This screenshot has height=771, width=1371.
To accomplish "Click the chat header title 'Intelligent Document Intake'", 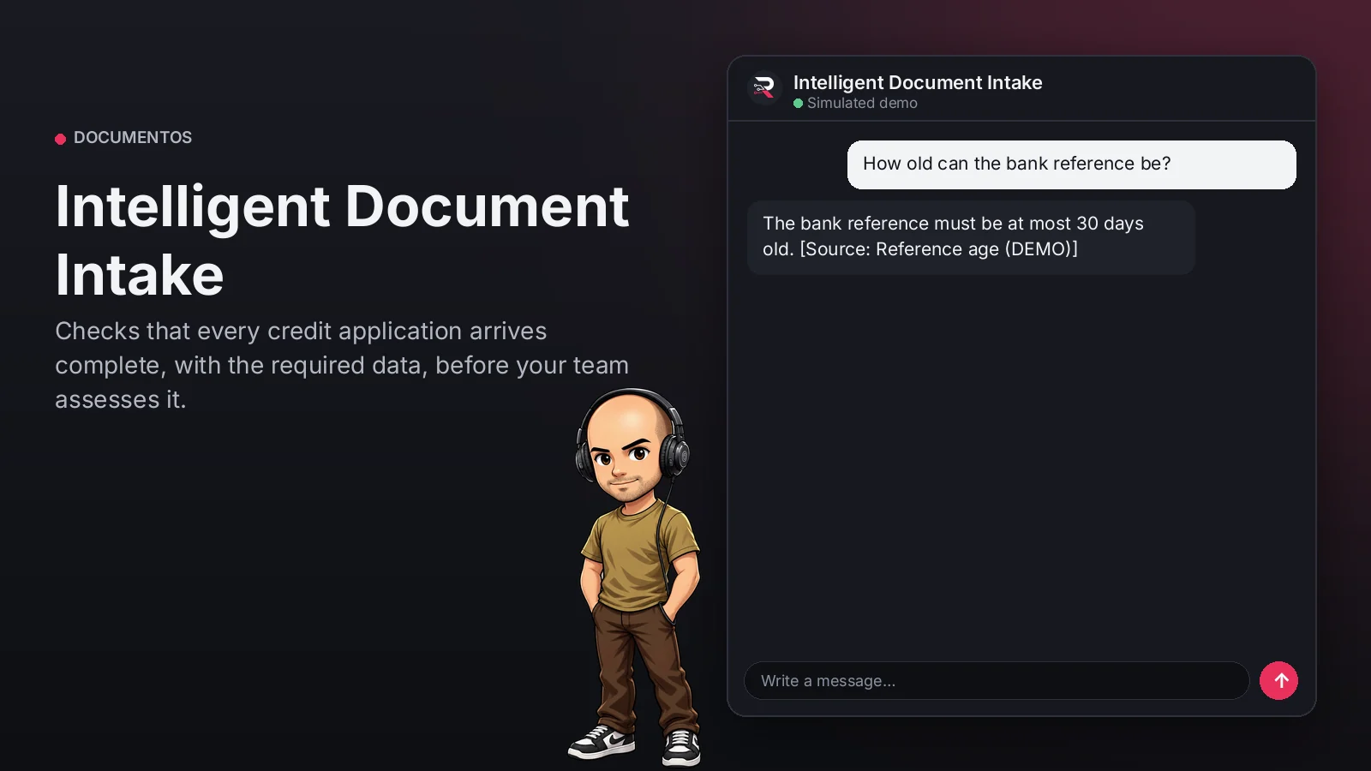I will click(x=918, y=82).
